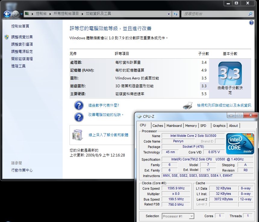This screenshot has height=222, width=259.
Task: Click the printer icon for detailed report
Action: (188, 105)
